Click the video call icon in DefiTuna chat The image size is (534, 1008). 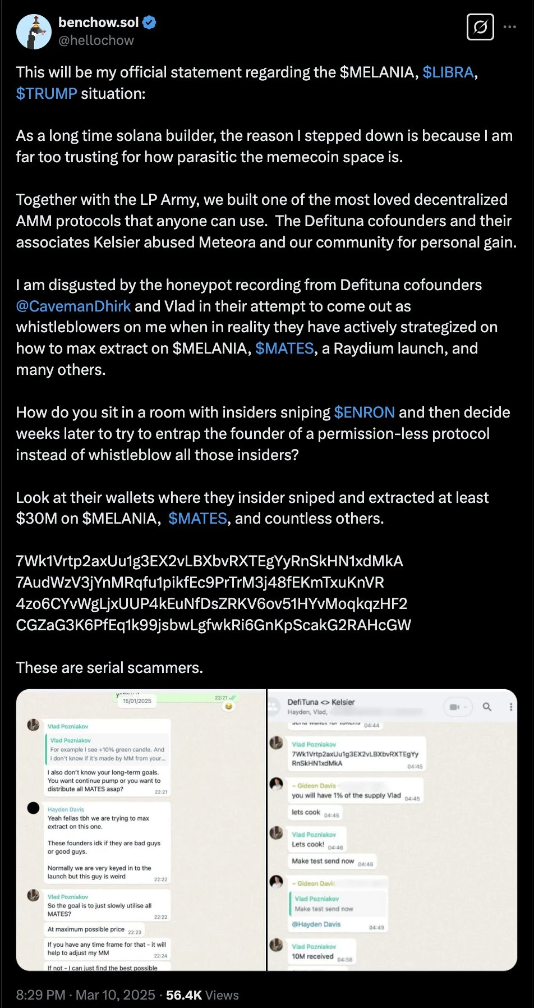[455, 707]
